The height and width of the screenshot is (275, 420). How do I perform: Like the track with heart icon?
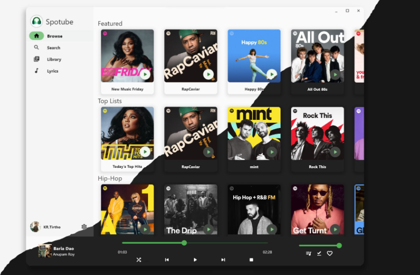(330, 253)
